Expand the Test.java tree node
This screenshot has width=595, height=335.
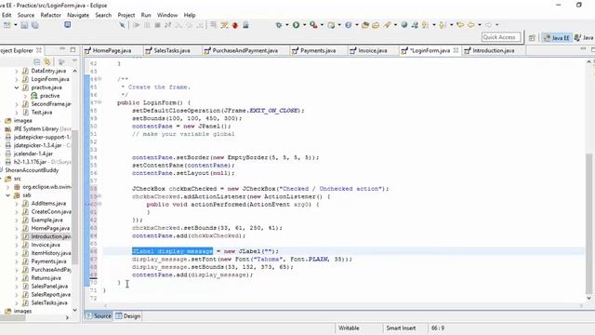coord(17,113)
